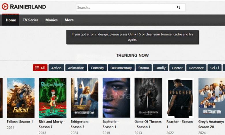
Task: Click the magnifier search button
Action: pyautogui.click(x=179, y=7)
